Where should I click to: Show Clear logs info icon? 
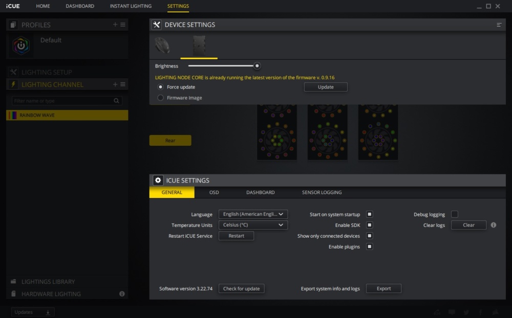point(494,225)
